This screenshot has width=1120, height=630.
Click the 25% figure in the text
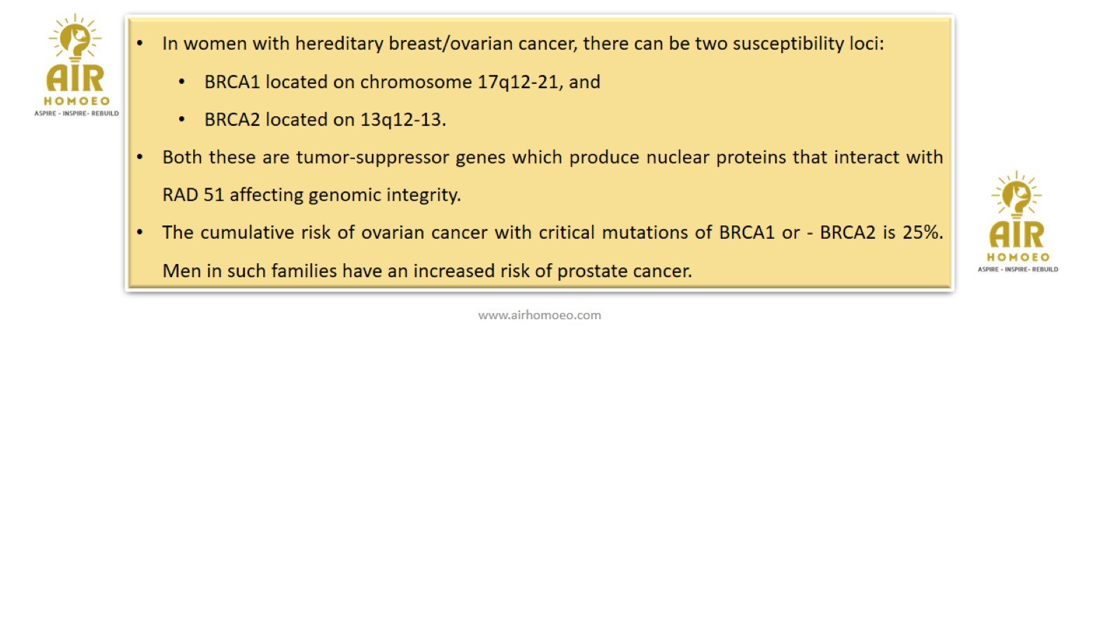pyautogui.click(x=923, y=232)
